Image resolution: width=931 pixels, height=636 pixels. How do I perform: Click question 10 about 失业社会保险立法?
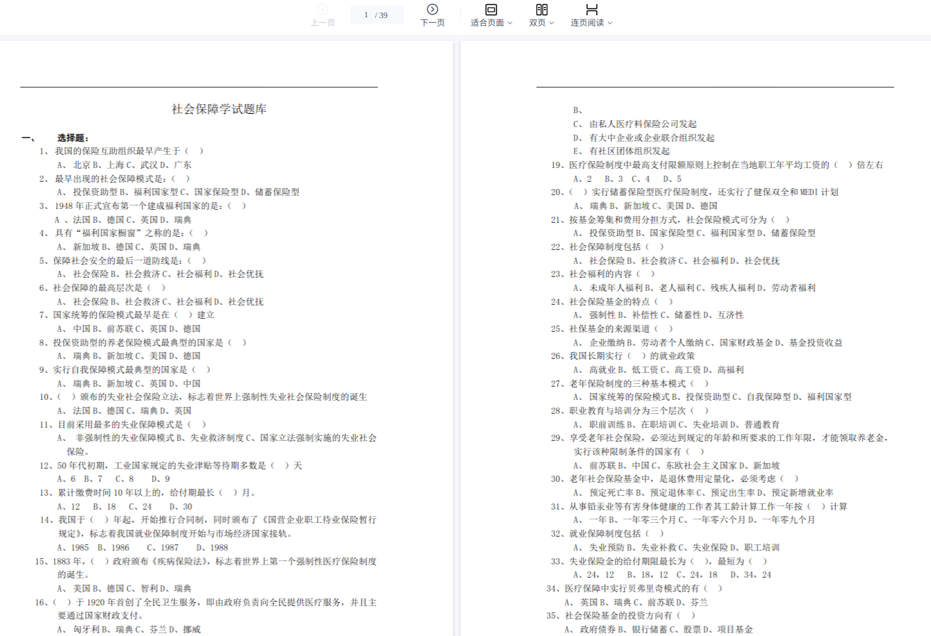click(203, 396)
